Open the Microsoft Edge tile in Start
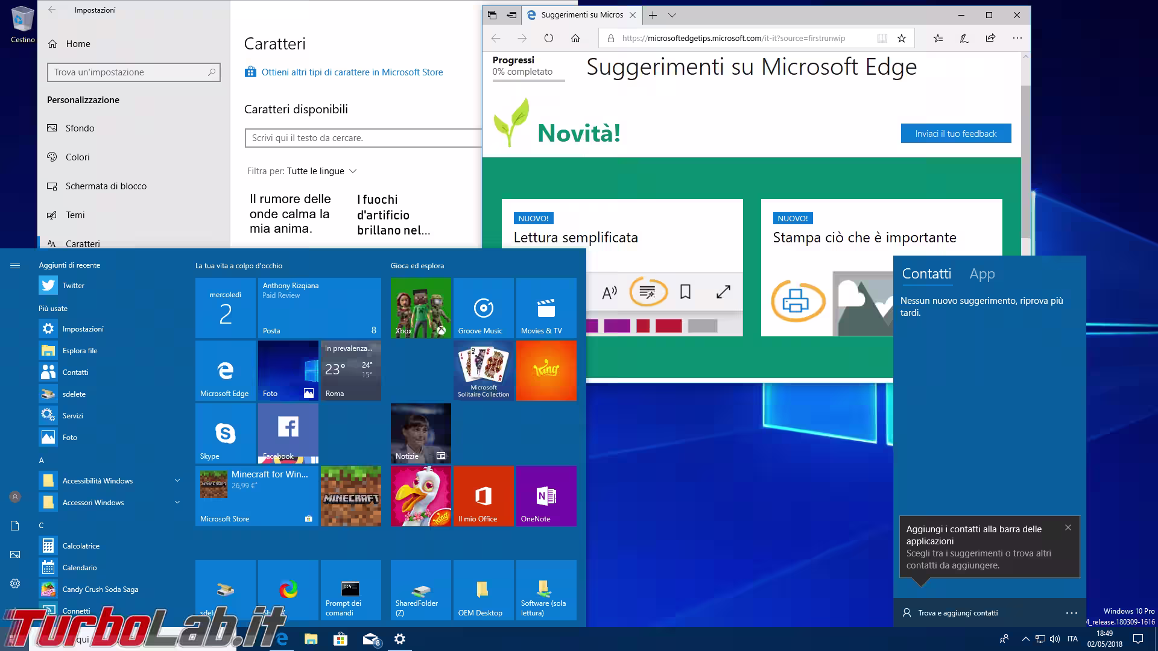This screenshot has height=651, width=1158. click(225, 370)
